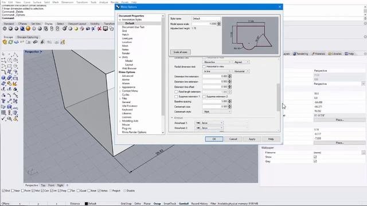
Task: Click the dimension style preview image
Action: click(250, 35)
